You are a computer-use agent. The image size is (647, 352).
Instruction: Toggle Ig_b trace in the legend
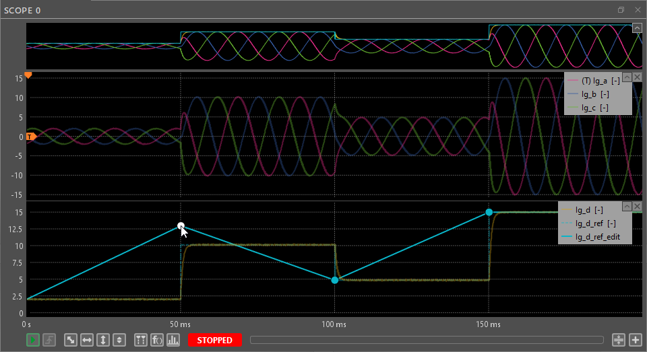[595, 94]
